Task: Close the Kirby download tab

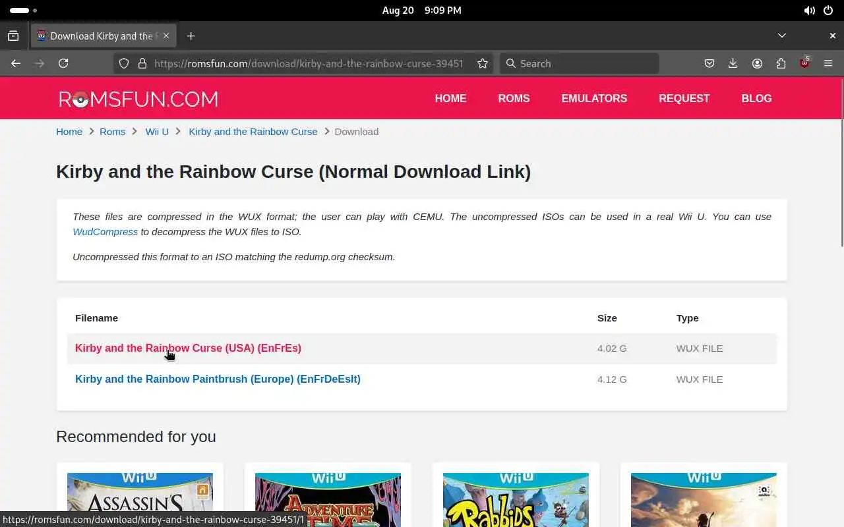Action: (x=166, y=36)
